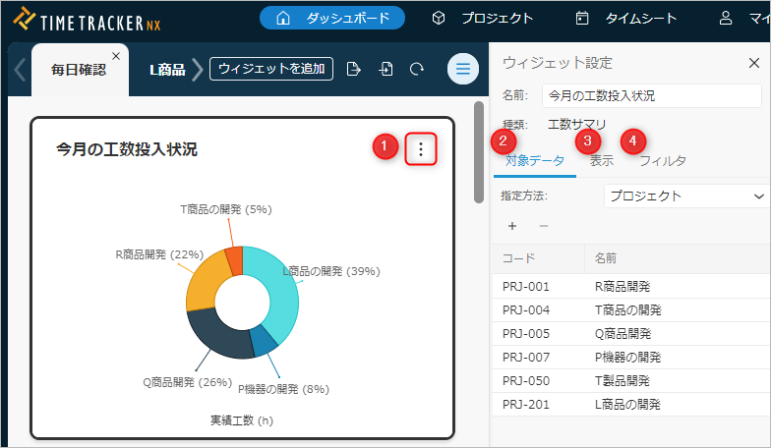Viewport: 771px width, 448px height.
Task: Click the refresh dashboard icon
Action: 417,69
